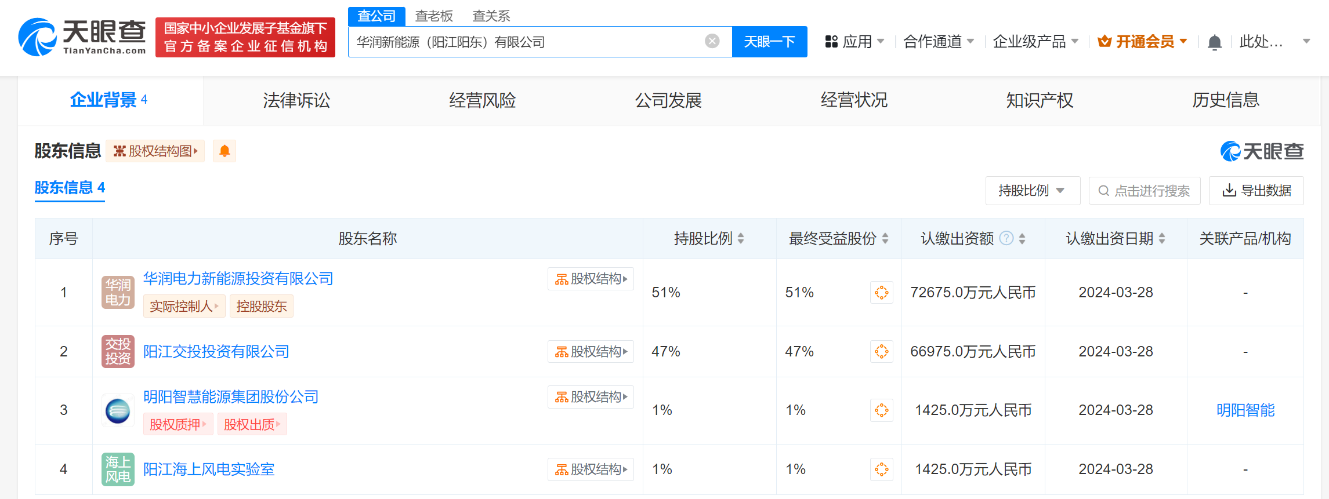The image size is (1329, 499).
Task: Click the notification bell in top header
Action: 1214,42
